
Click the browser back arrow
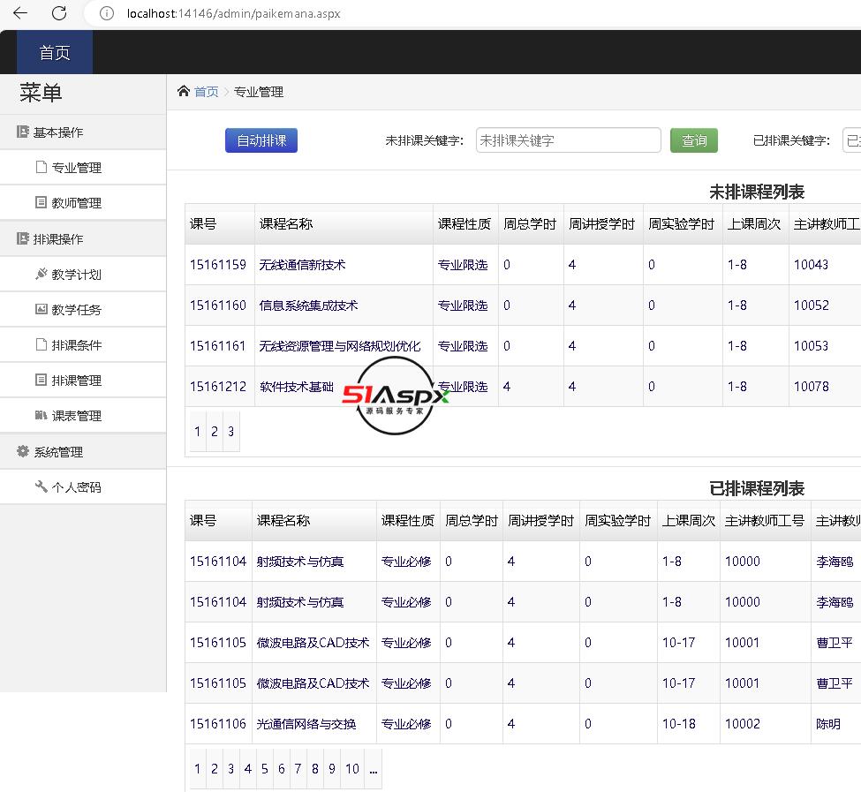coord(20,13)
